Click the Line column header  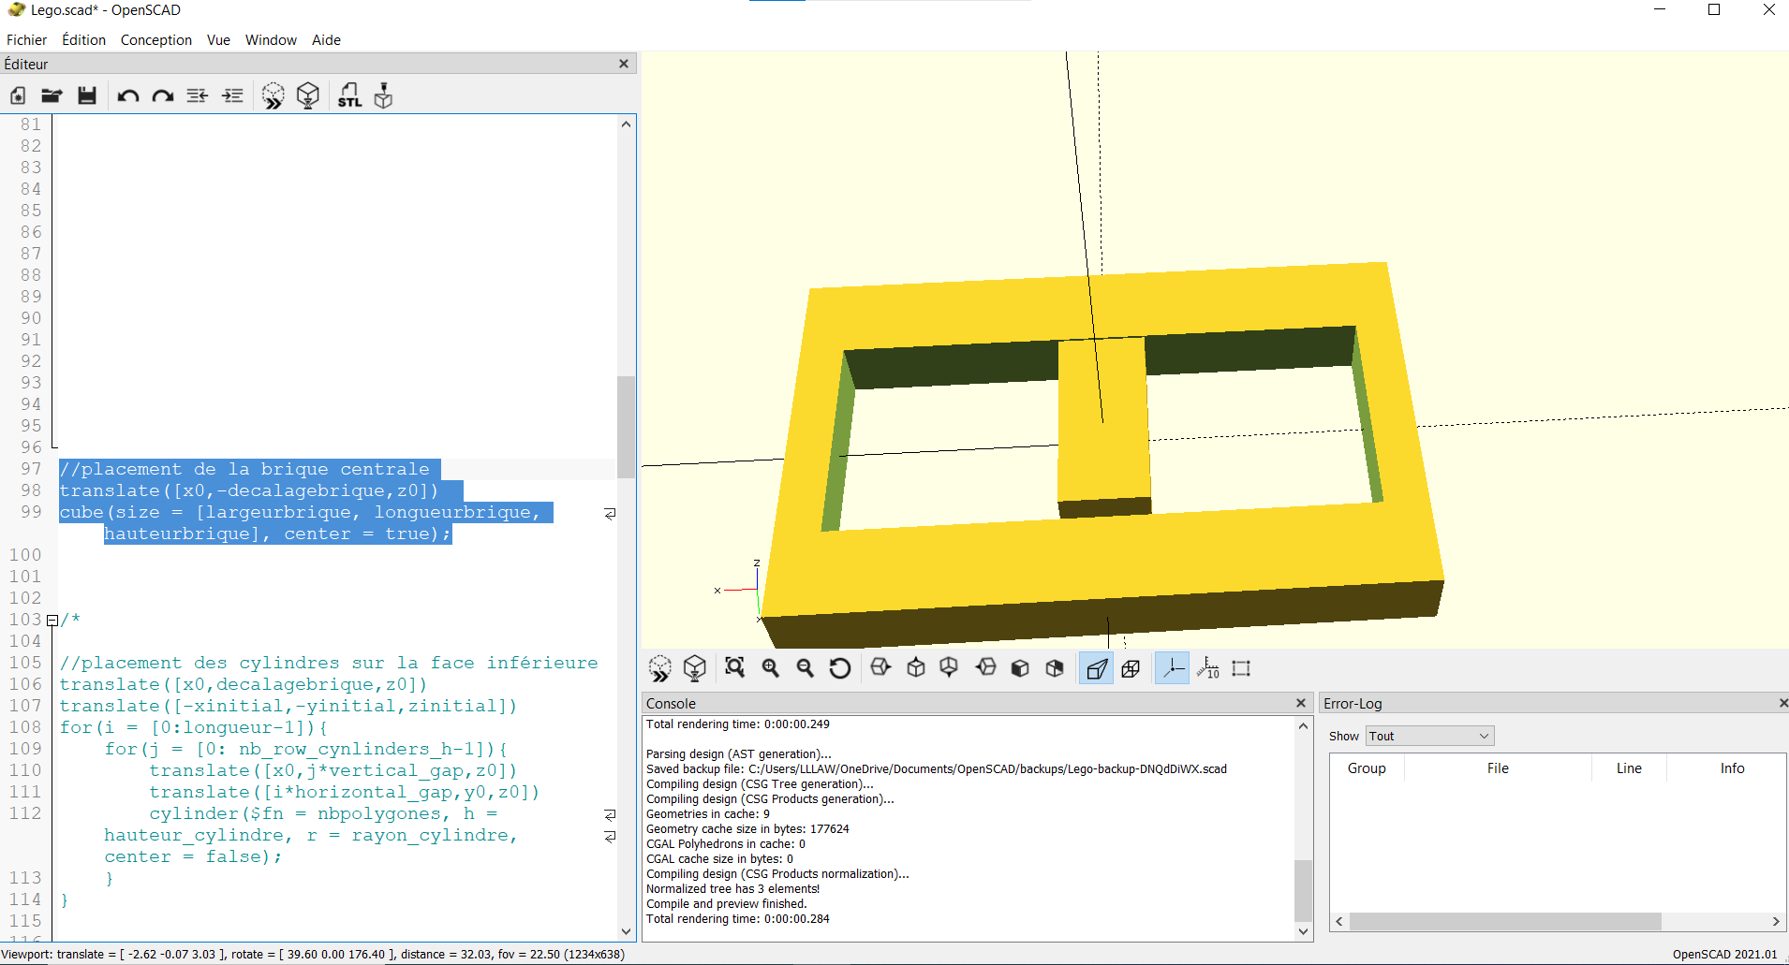pos(1629,768)
